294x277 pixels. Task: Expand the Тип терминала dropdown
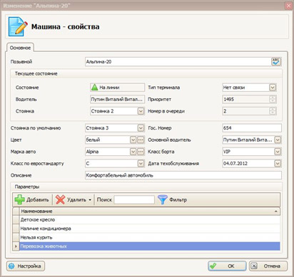[x=273, y=88]
